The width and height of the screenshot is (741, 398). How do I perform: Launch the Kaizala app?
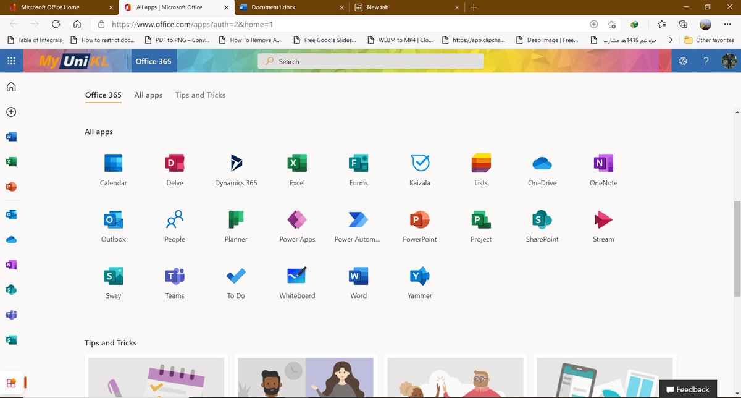pyautogui.click(x=420, y=169)
